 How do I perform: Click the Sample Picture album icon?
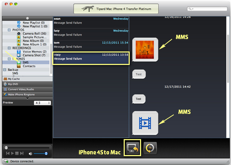pyautogui.click(x=19, y=37)
